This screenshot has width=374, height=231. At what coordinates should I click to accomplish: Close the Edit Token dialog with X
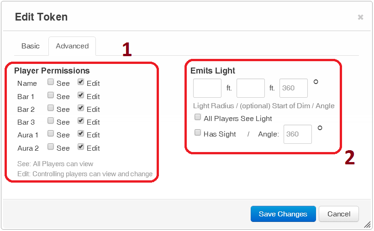click(360, 17)
